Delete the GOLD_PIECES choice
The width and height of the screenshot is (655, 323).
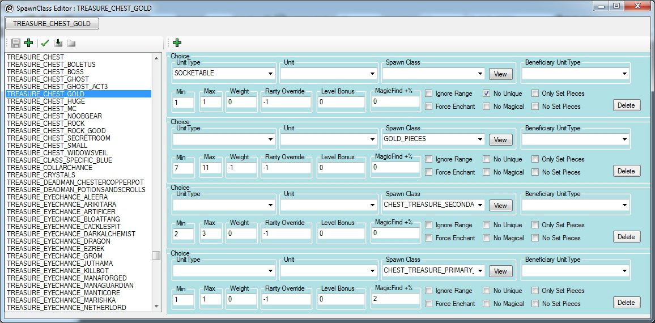pyautogui.click(x=626, y=171)
